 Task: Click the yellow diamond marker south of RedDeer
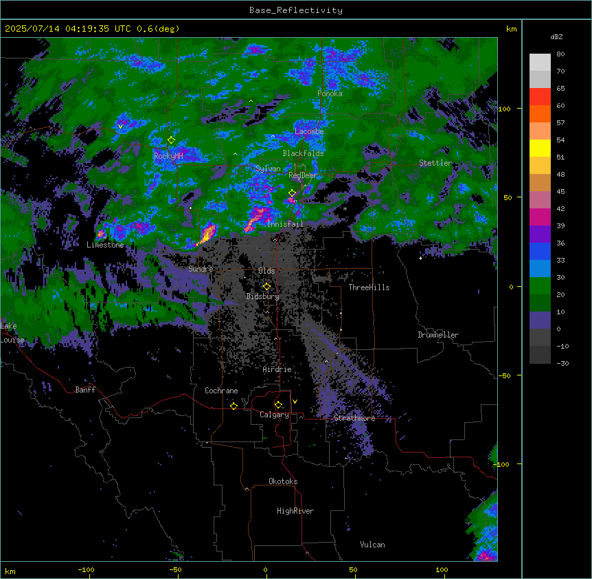point(292,193)
